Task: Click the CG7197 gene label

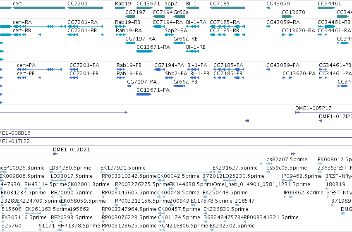Action: 135,12
